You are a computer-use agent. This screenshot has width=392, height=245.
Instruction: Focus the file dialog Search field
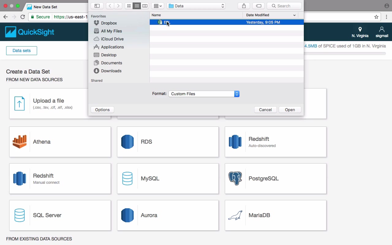click(284, 6)
